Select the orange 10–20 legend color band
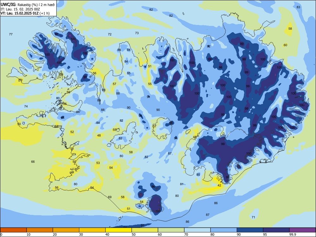Image resolution: width=316 pixels, height=237 pixels. tap(40, 230)
